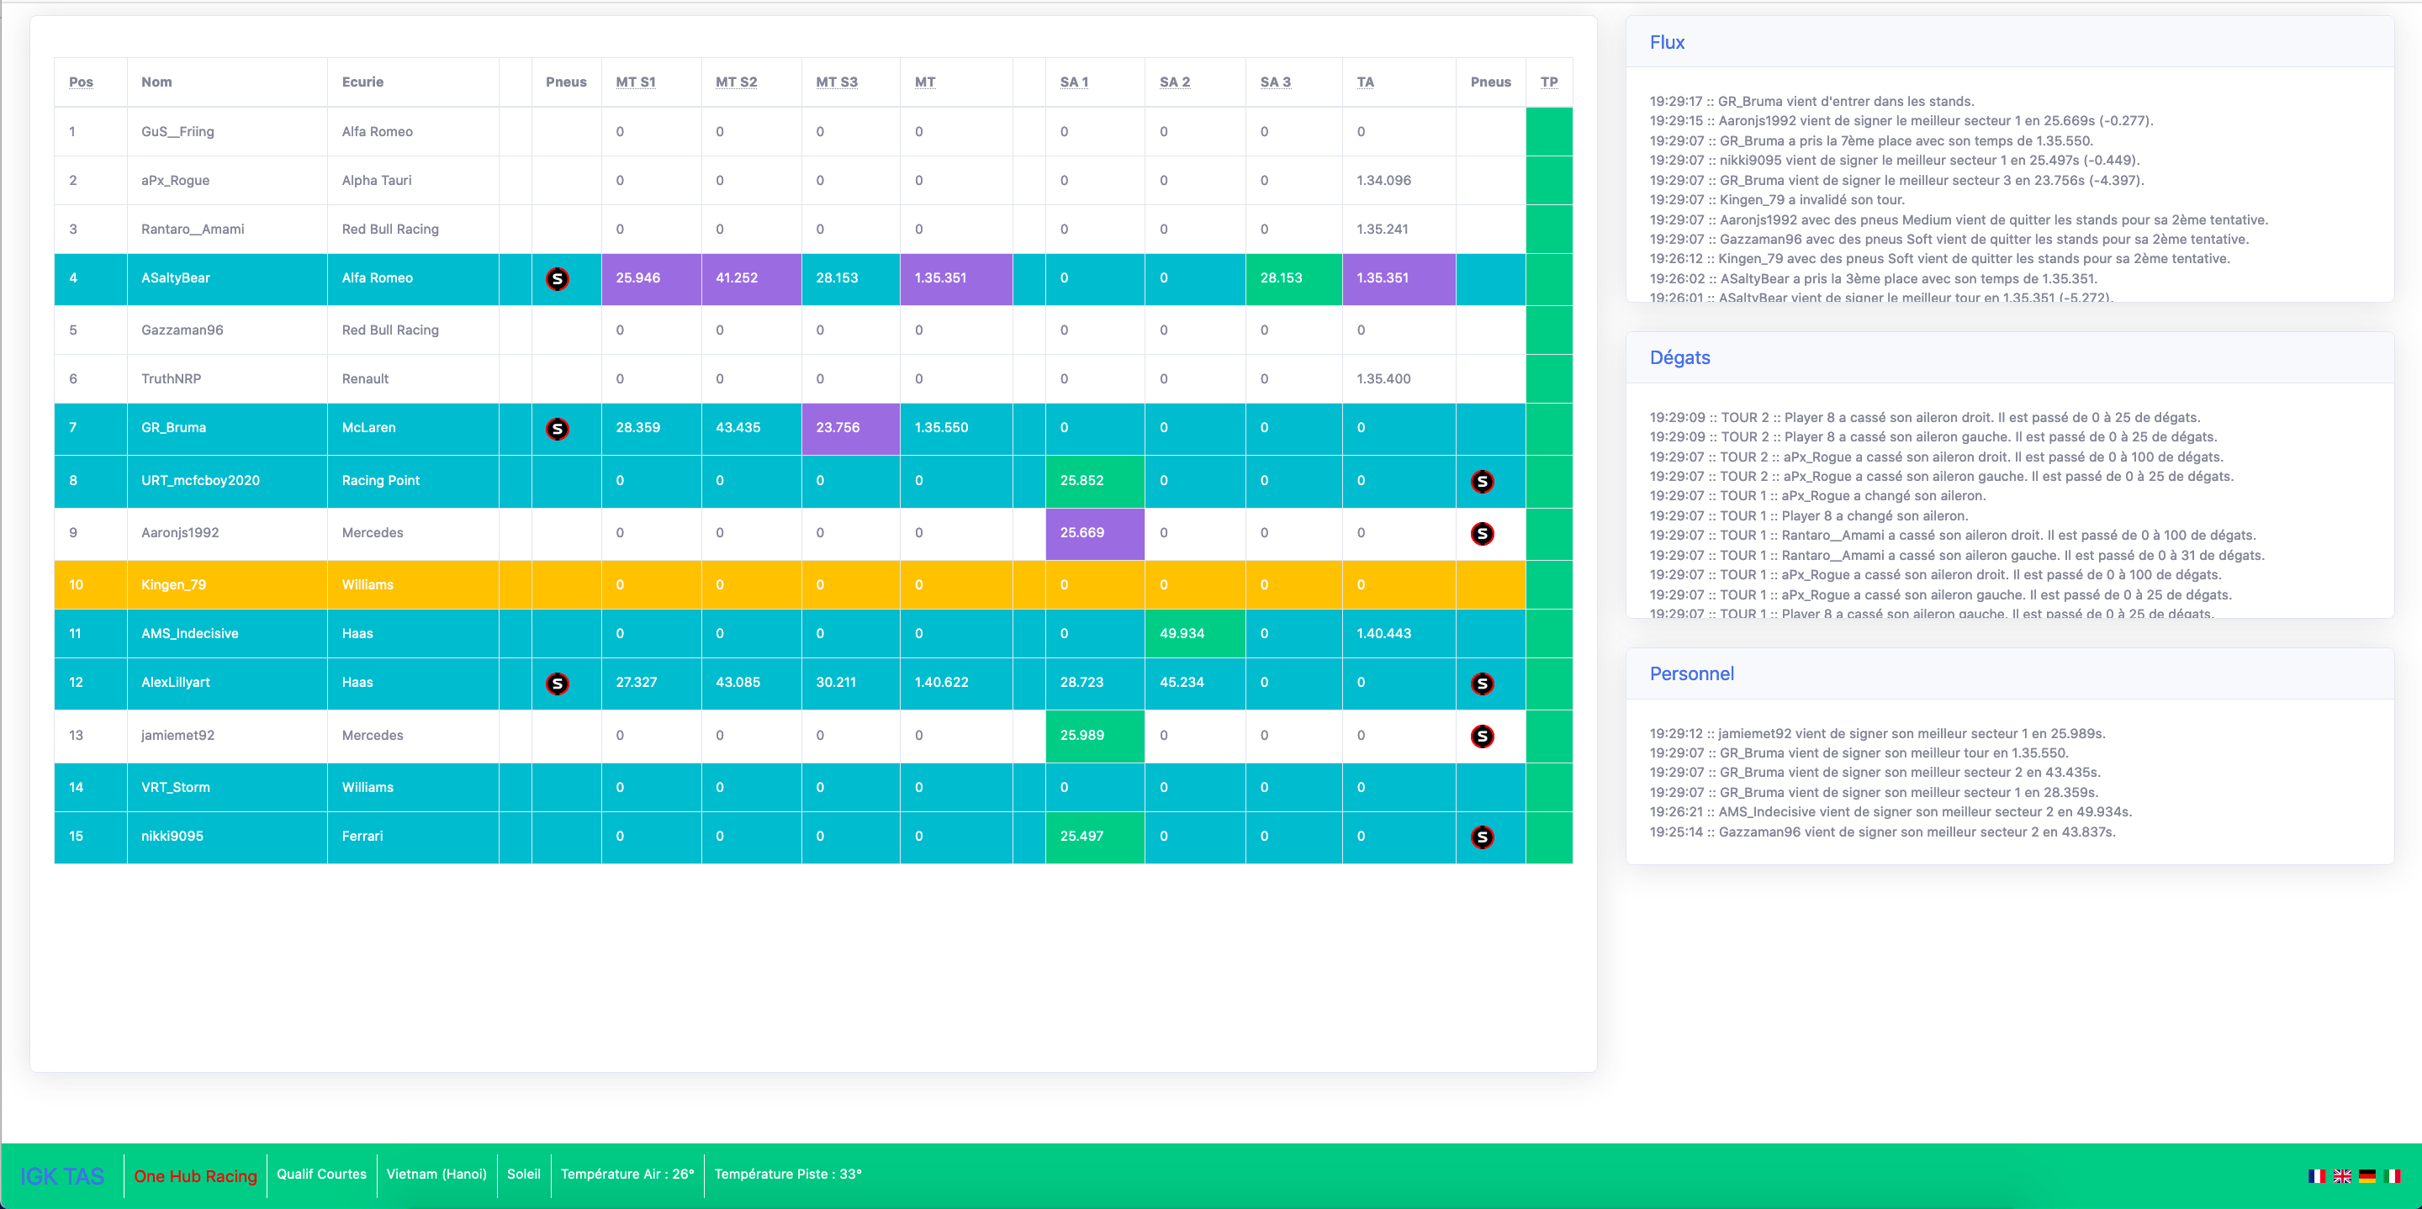Click Vietnam (Hanoi) in the footer bar
Image resolution: width=2422 pixels, height=1209 pixels.
click(436, 1174)
